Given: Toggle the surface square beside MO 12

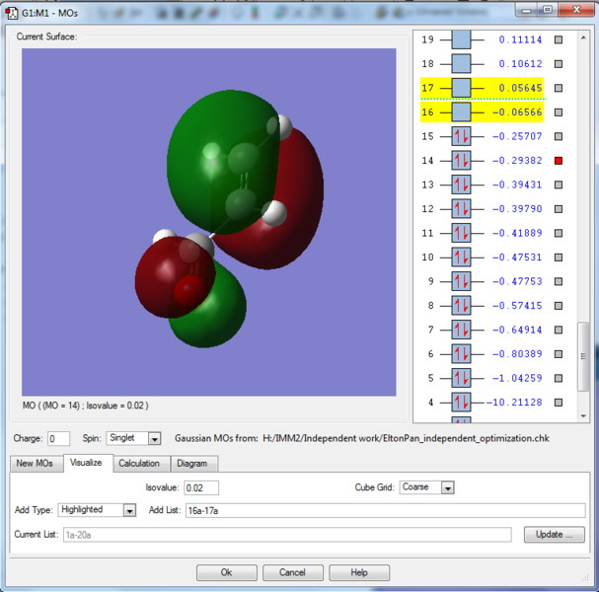Looking at the screenshot, I should pos(559,208).
